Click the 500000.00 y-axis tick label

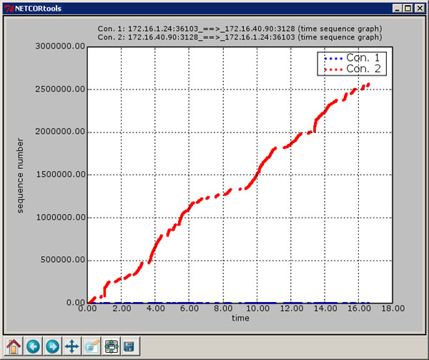[x=63, y=260]
